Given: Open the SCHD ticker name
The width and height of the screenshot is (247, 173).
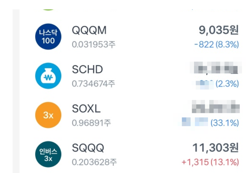Looking at the screenshot, I should [87, 69].
